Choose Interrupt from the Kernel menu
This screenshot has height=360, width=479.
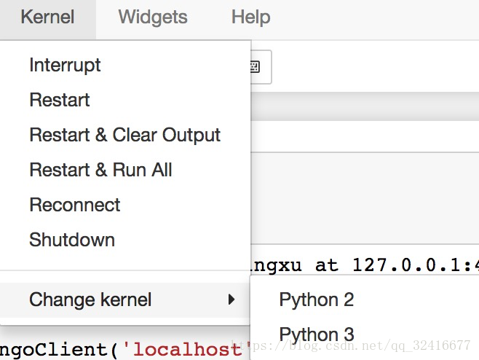[x=125, y=65]
